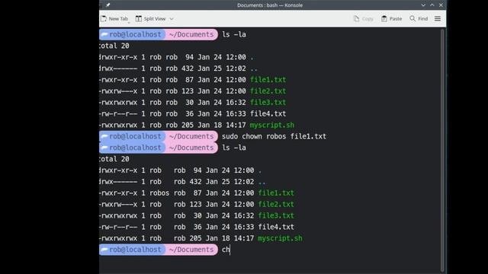Screen dimensions: 488x274
Task: Minimize the Konsole window
Action: tap(423, 5)
